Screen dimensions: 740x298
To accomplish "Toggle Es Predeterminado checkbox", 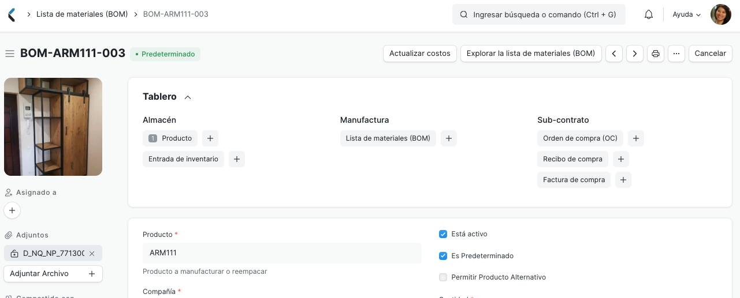I will coord(443,256).
